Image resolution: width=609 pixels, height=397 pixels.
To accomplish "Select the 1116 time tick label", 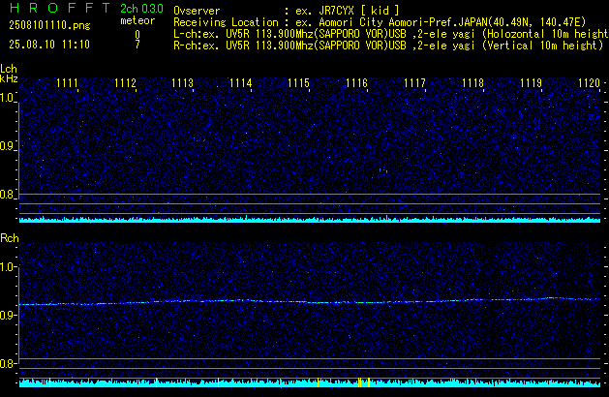I will click(356, 83).
